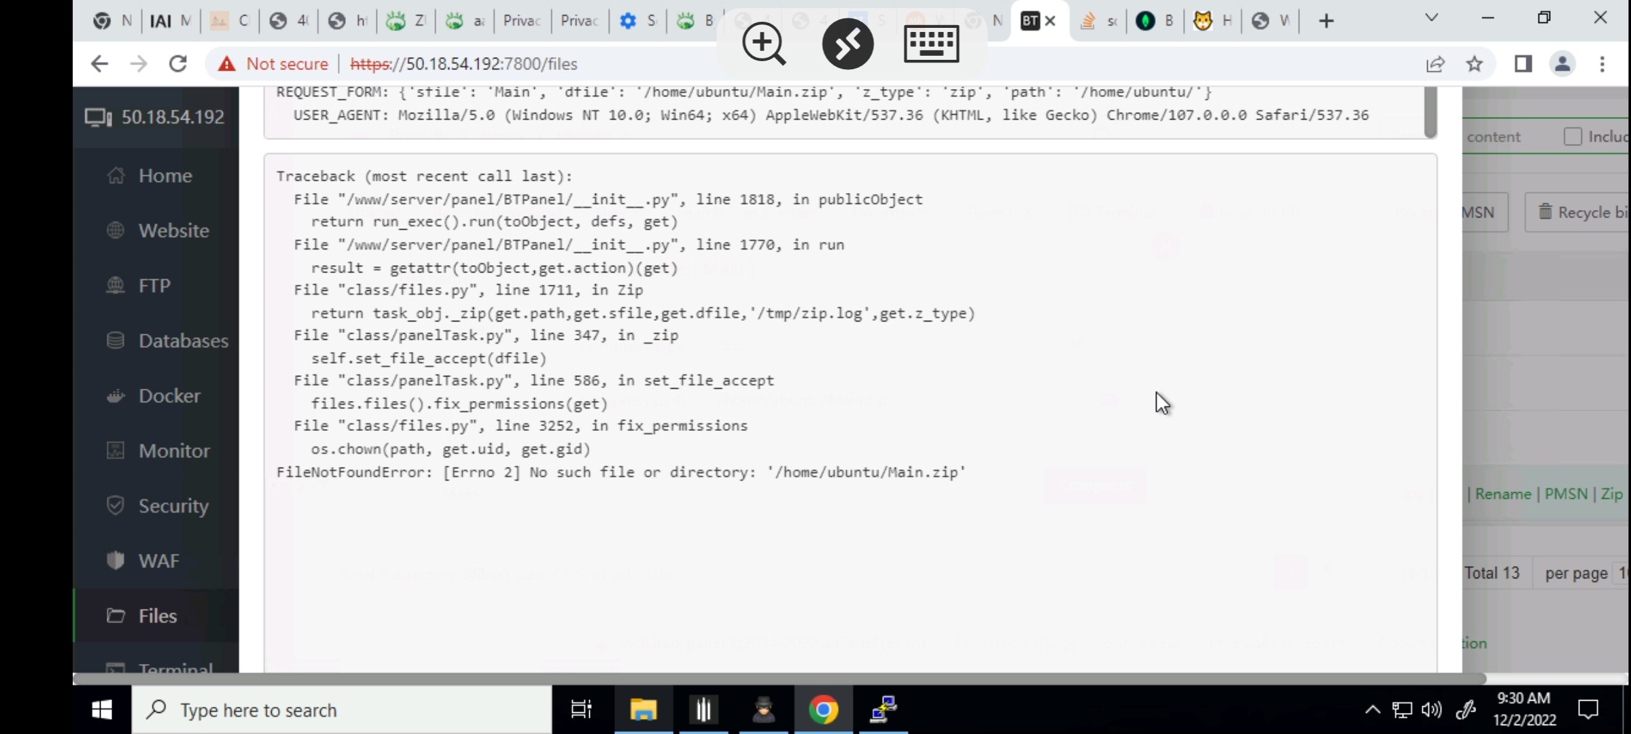Open the Monitor section in sidebar
Image resolution: width=1631 pixels, height=734 pixels.
[174, 451]
